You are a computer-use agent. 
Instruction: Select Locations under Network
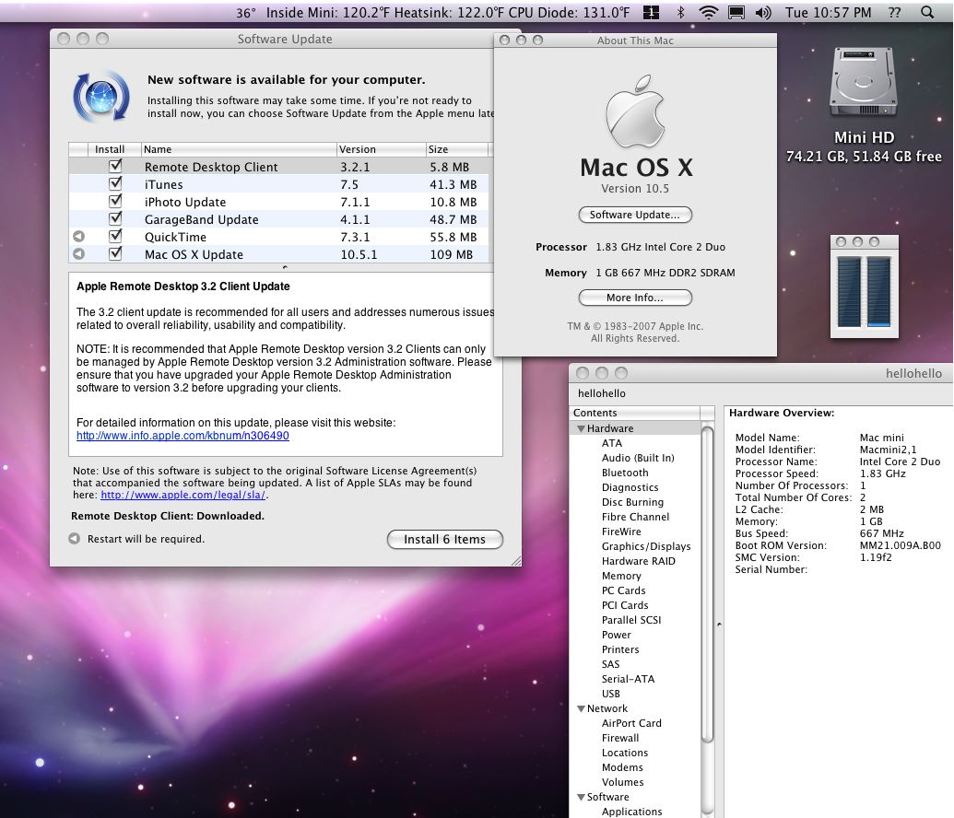(624, 753)
